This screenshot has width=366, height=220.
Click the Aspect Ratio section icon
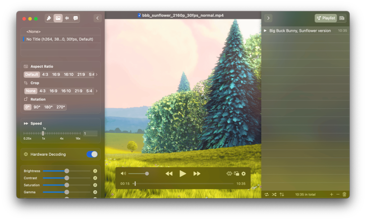tap(26, 67)
